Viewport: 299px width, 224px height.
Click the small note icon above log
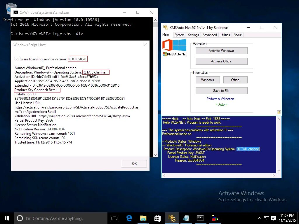pyautogui.click(x=279, y=112)
